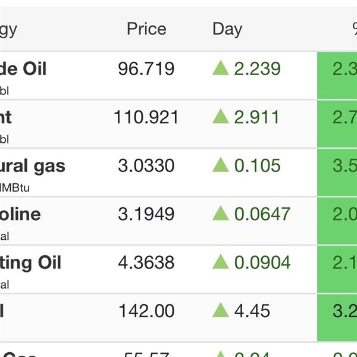The image size is (357, 357).
Task: Select the green arrow beside 0.105
Action: point(221,165)
